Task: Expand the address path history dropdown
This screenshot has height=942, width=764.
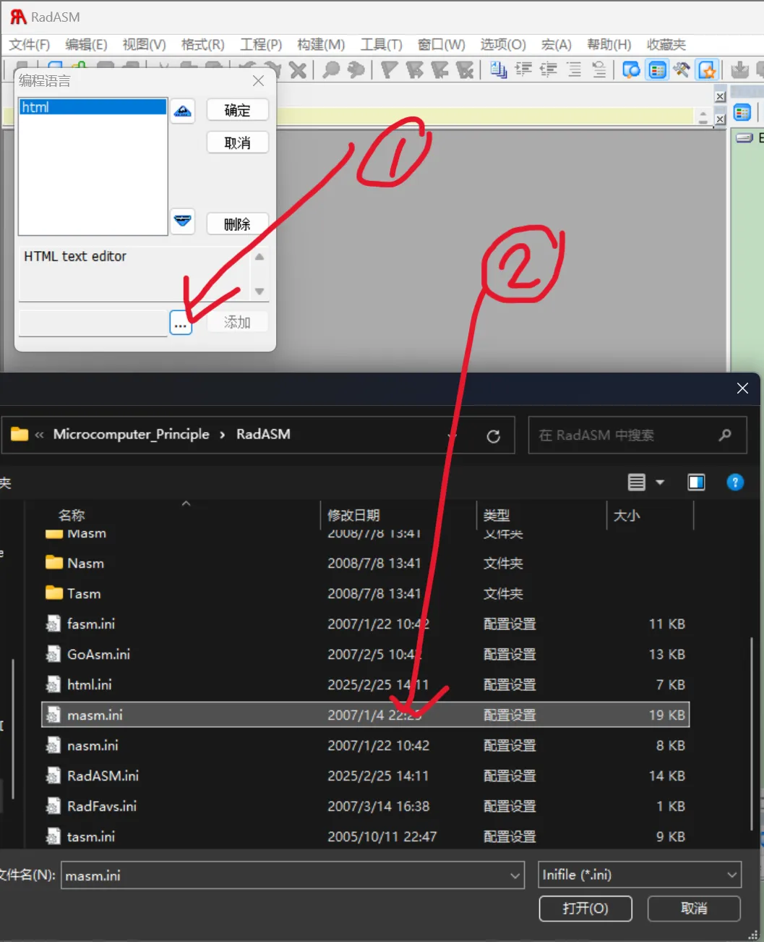Action: click(452, 436)
